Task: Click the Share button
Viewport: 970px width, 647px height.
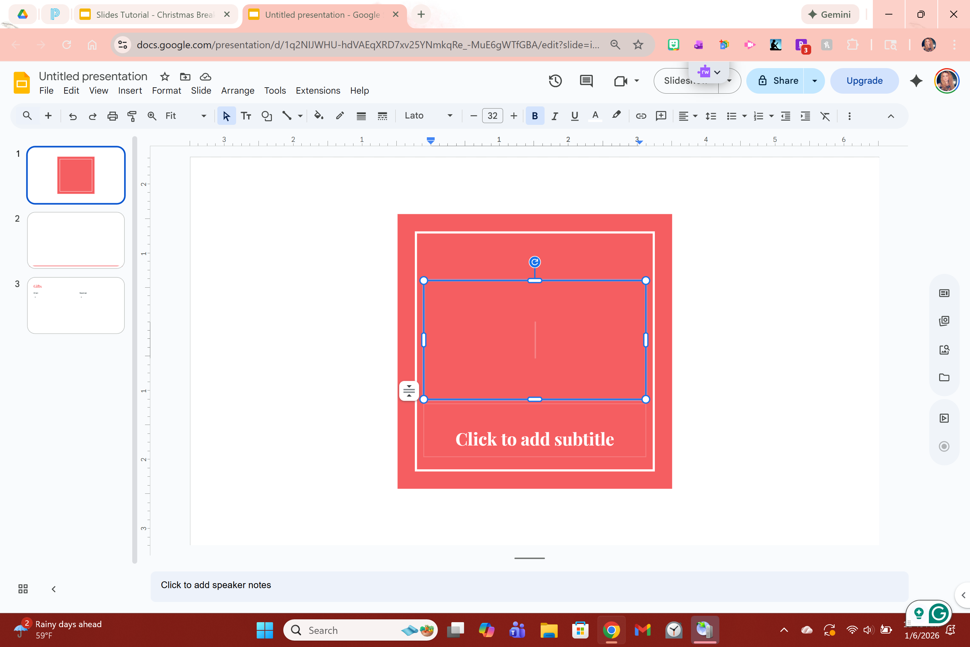Action: click(x=777, y=81)
